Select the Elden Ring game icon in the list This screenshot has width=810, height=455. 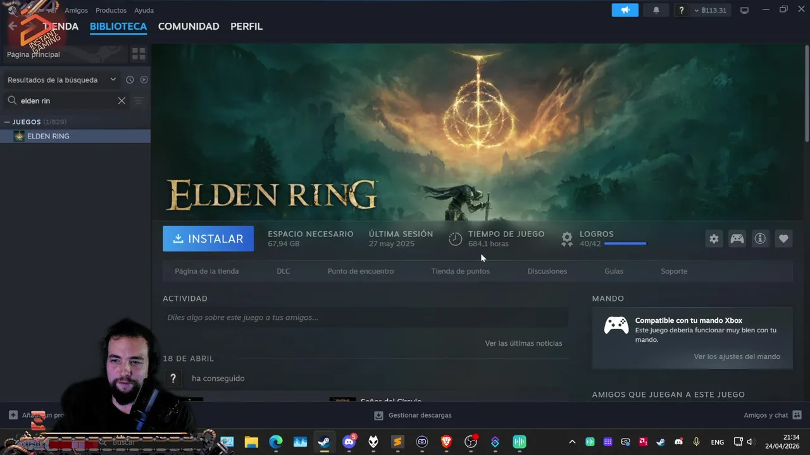point(19,136)
